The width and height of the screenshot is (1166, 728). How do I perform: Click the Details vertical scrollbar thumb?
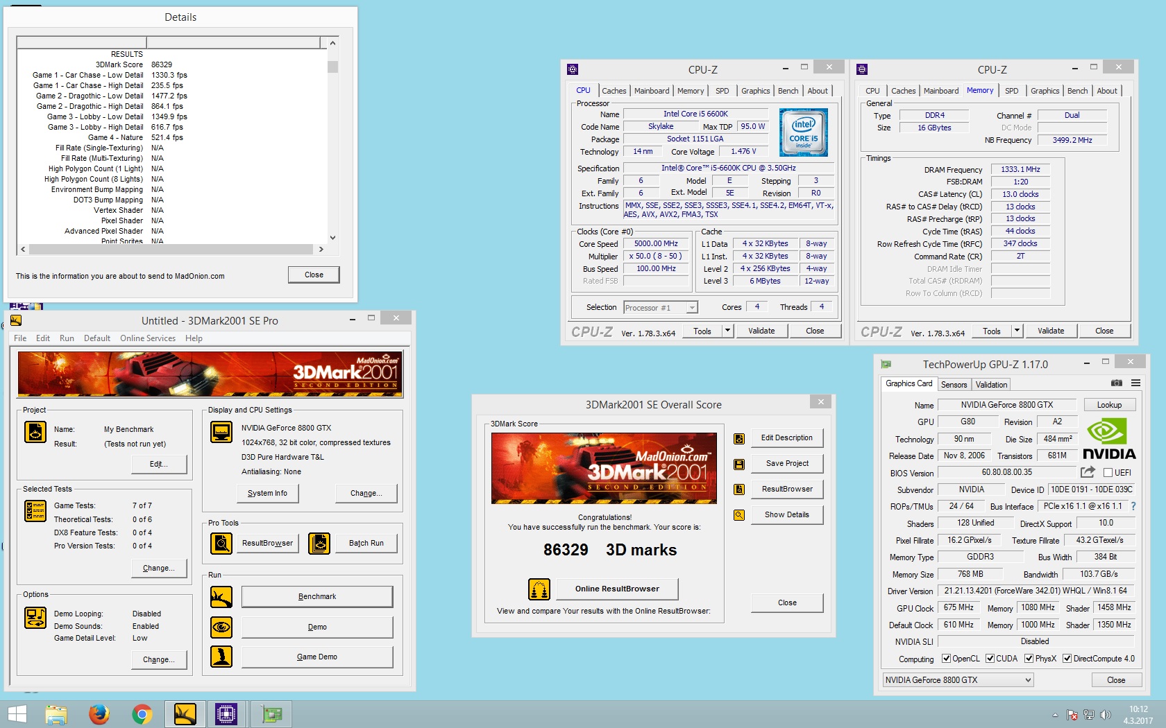click(332, 67)
